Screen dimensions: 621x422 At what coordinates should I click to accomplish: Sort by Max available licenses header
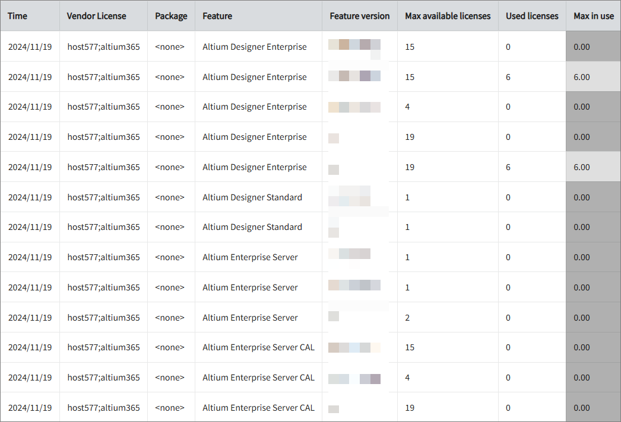pyautogui.click(x=447, y=16)
